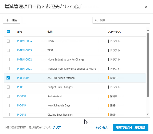Open the PCO-0007 link

23,78
